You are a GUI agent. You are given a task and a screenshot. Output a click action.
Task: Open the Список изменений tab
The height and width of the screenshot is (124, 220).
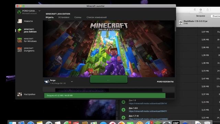pyautogui.click(x=97, y=17)
